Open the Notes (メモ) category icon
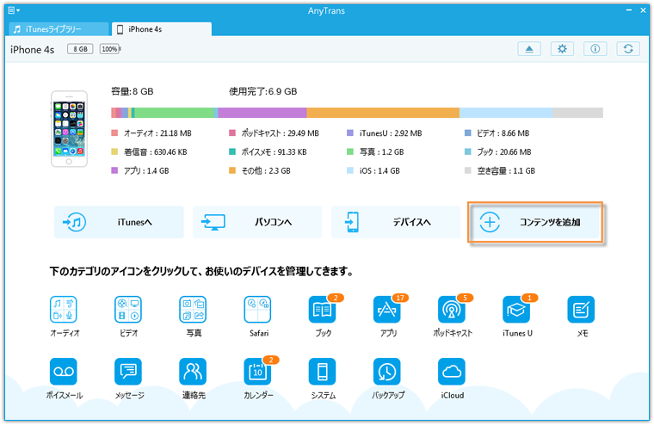The width and height of the screenshot is (654, 425). (581, 310)
